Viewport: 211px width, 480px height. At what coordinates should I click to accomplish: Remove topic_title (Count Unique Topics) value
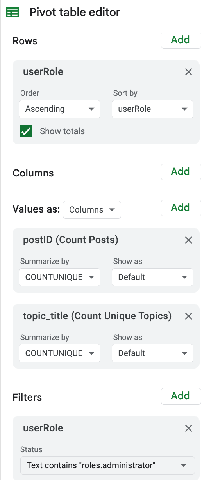point(188,316)
